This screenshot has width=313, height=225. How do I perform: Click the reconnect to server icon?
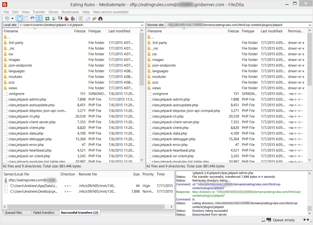(x=73, y=18)
